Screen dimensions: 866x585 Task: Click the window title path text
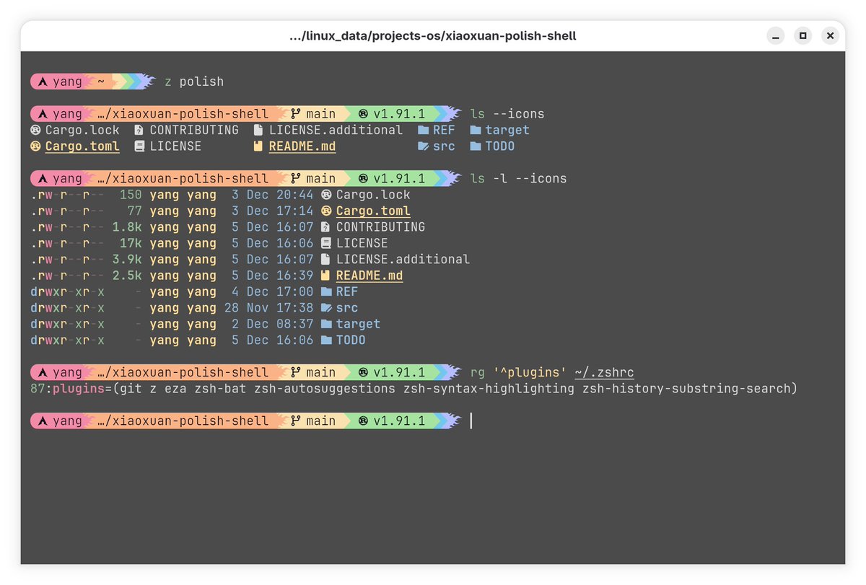coord(432,35)
